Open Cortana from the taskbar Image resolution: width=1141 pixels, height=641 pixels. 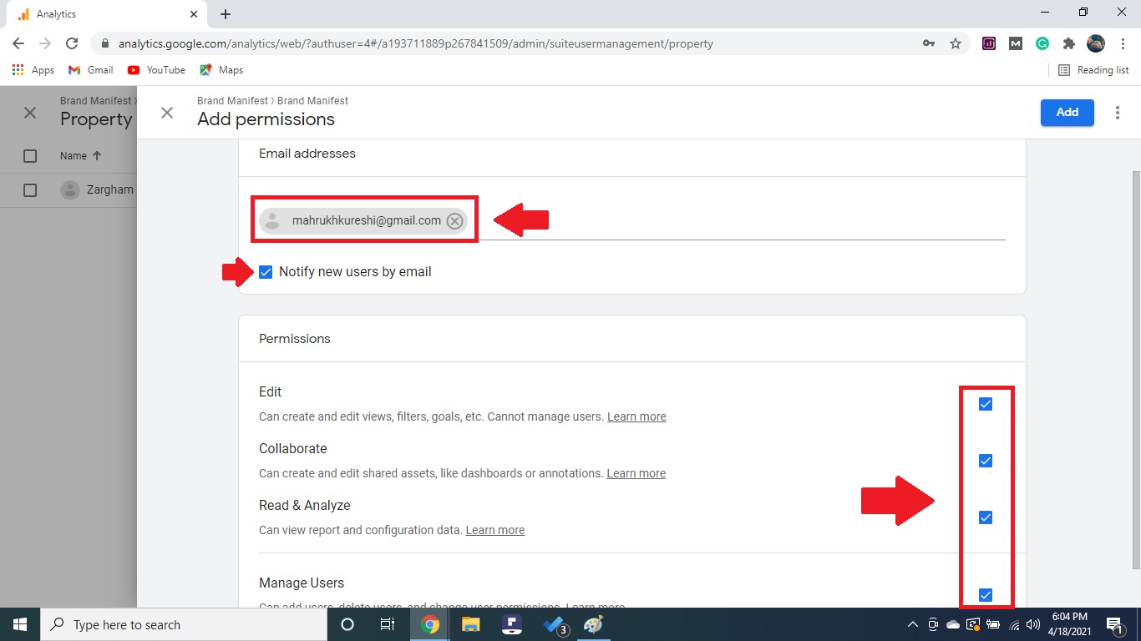pos(347,624)
